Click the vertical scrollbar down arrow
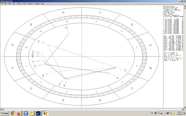Screen dimensions: 186x116 [x=185, y=107]
